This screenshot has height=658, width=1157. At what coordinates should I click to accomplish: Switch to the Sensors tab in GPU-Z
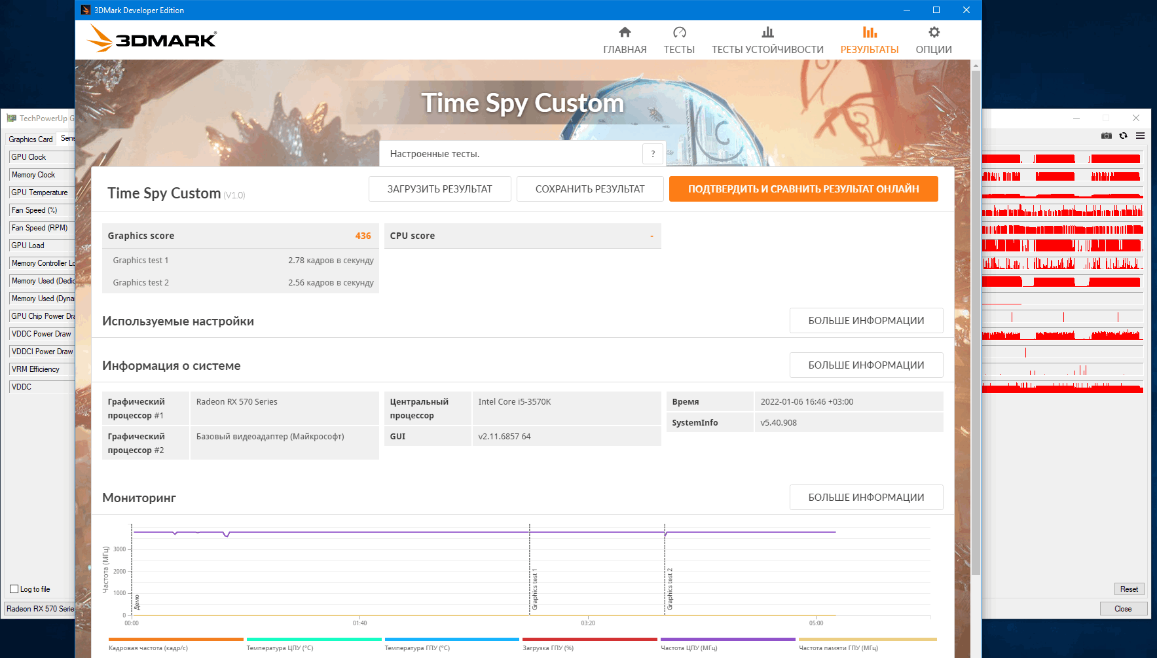tap(66, 138)
